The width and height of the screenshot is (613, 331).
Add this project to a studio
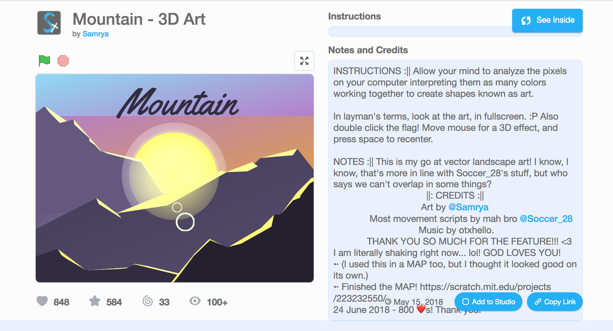[488, 302]
